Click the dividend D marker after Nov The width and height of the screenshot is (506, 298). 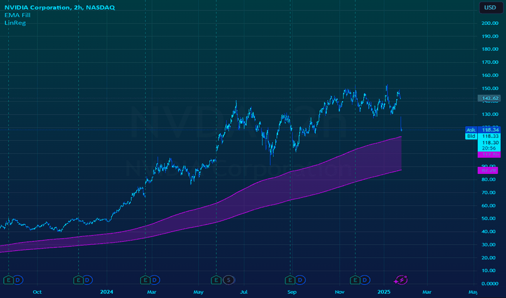(365, 280)
